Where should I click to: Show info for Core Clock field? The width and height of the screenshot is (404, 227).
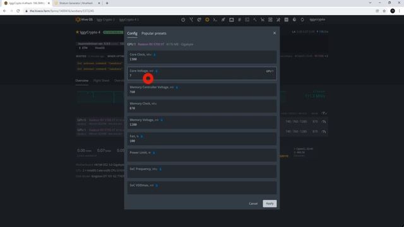pyautogui.click(x=155, y=55)
